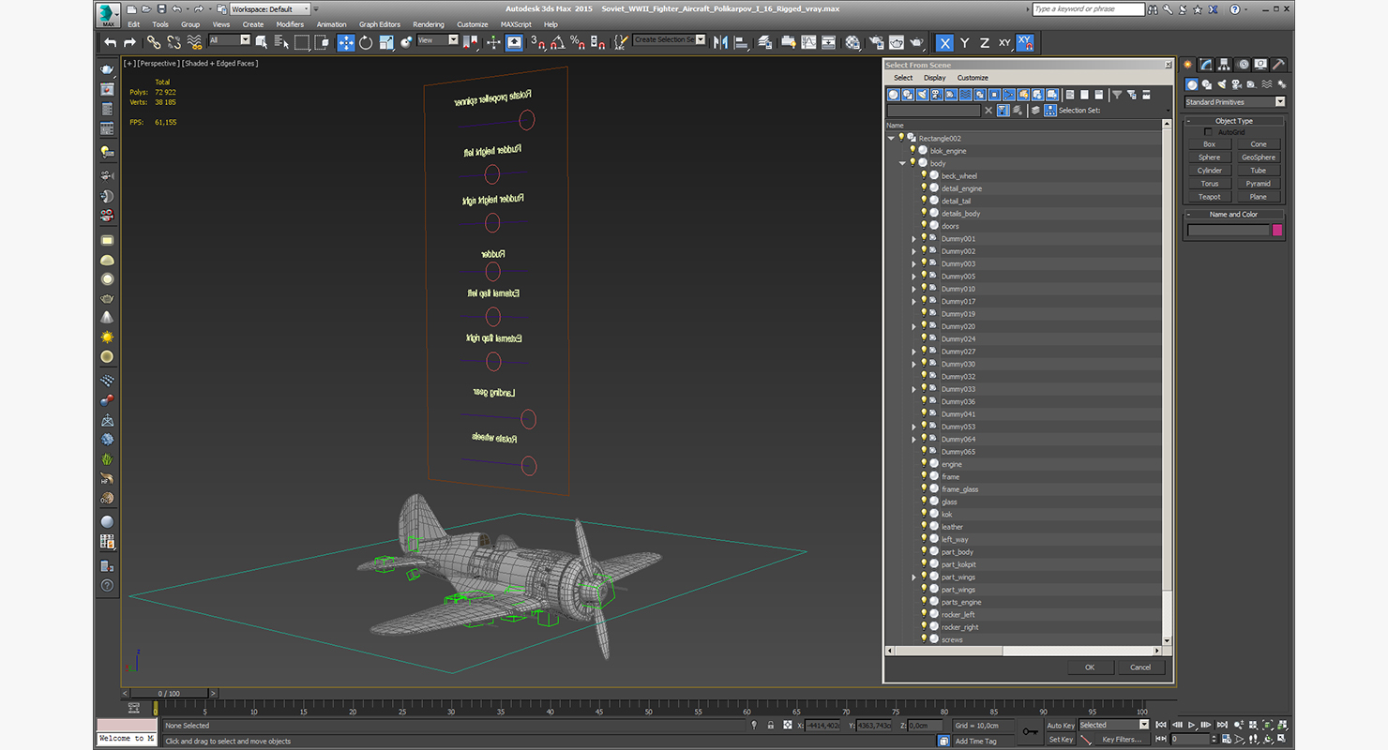This screenshot has height=750, width=1388.
Task: Open the Standard Primitives dropdown
Action: [x=1234, y=102]
